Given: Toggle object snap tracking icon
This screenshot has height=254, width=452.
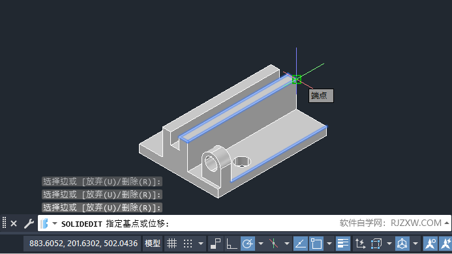Looking at the screenshot, I should [x=300, y=244].
